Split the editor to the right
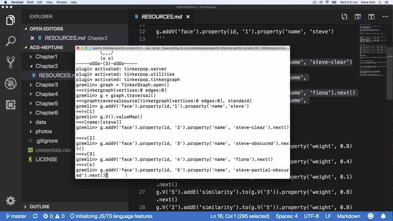The width and height of the screenshot is (393, 221). tap(372, 17)
